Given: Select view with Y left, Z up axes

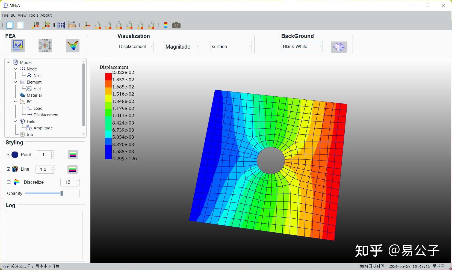Looking at the screenshot, I should [119, 25].
